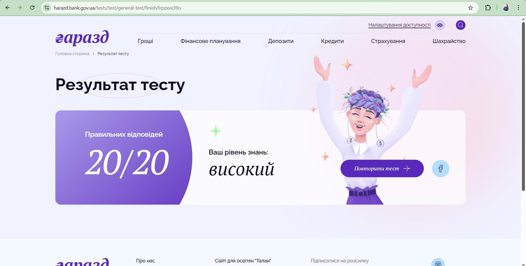Open Фінансове планування menu item
526x266 pixels.
tap(210, 41)
